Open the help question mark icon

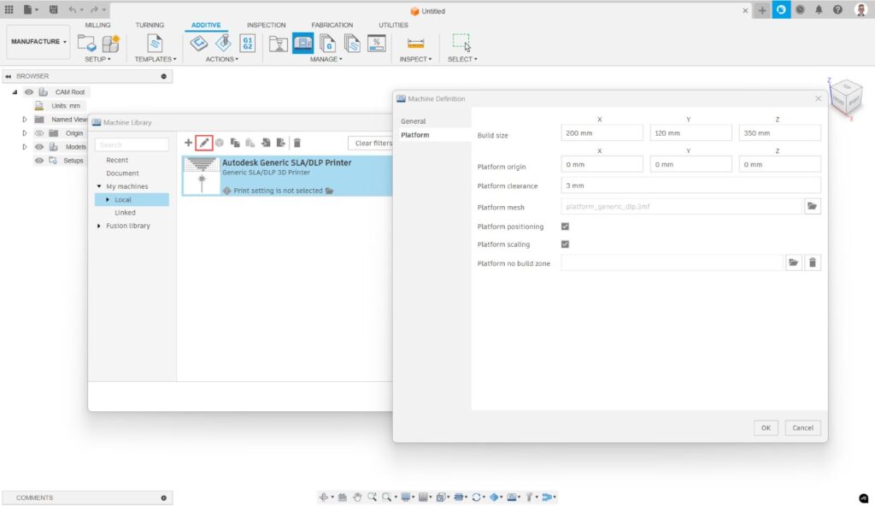[837, 10]
